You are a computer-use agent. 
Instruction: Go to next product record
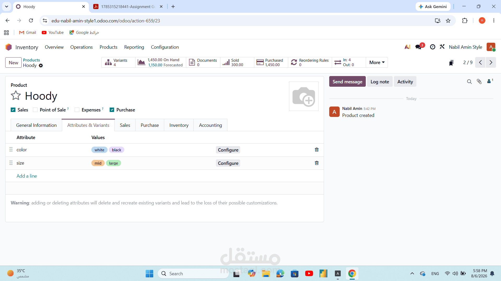coord(491,63)
